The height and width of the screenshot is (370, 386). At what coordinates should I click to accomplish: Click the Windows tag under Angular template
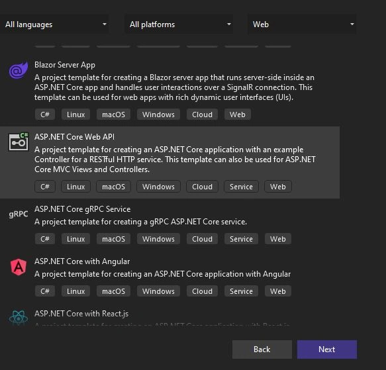click(x=158, y=291)
